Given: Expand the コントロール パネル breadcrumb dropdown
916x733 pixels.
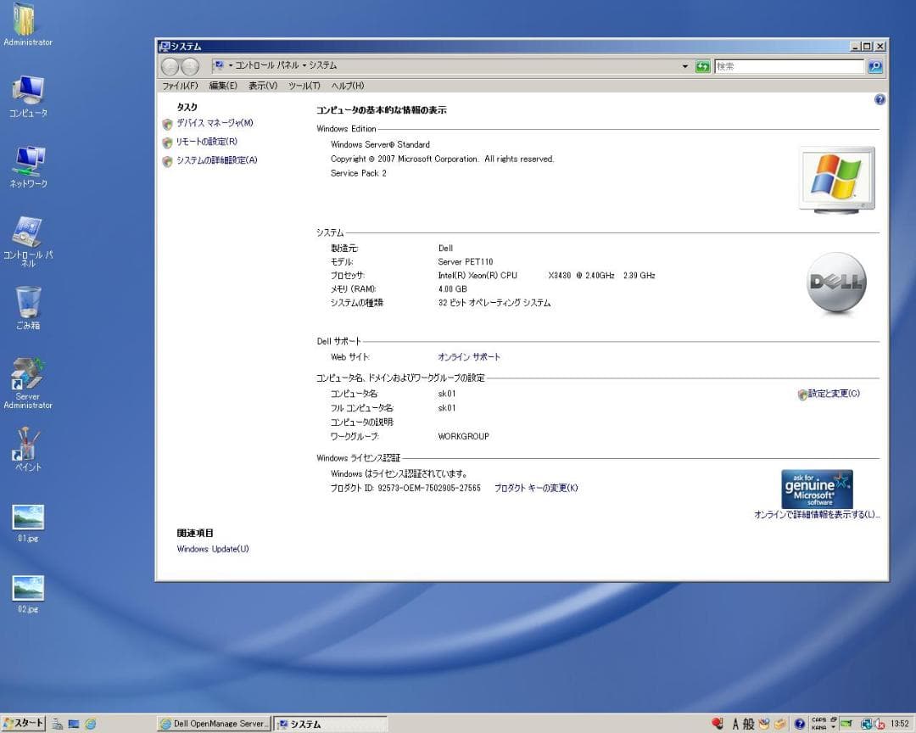Looking at the screenshot, I should 305,65.
